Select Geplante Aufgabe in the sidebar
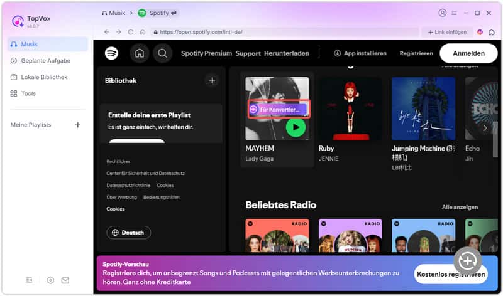The image size is (503, 296). point(45,61)
